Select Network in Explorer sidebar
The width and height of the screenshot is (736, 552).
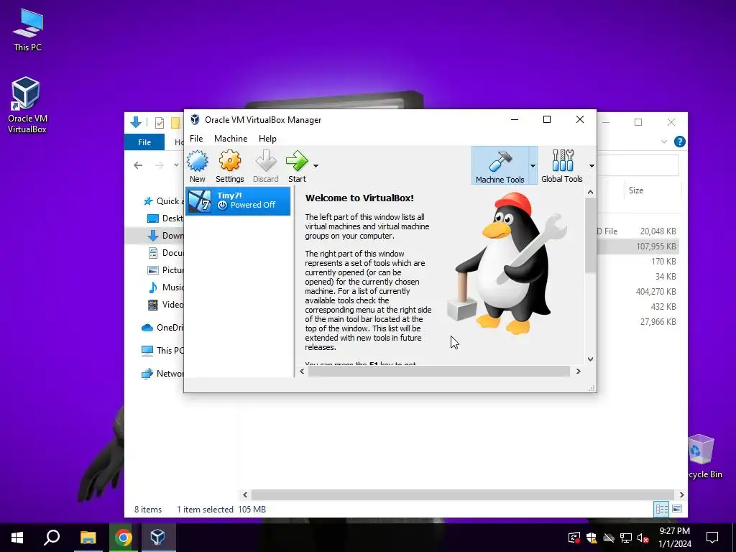click(x=162, y=374)
